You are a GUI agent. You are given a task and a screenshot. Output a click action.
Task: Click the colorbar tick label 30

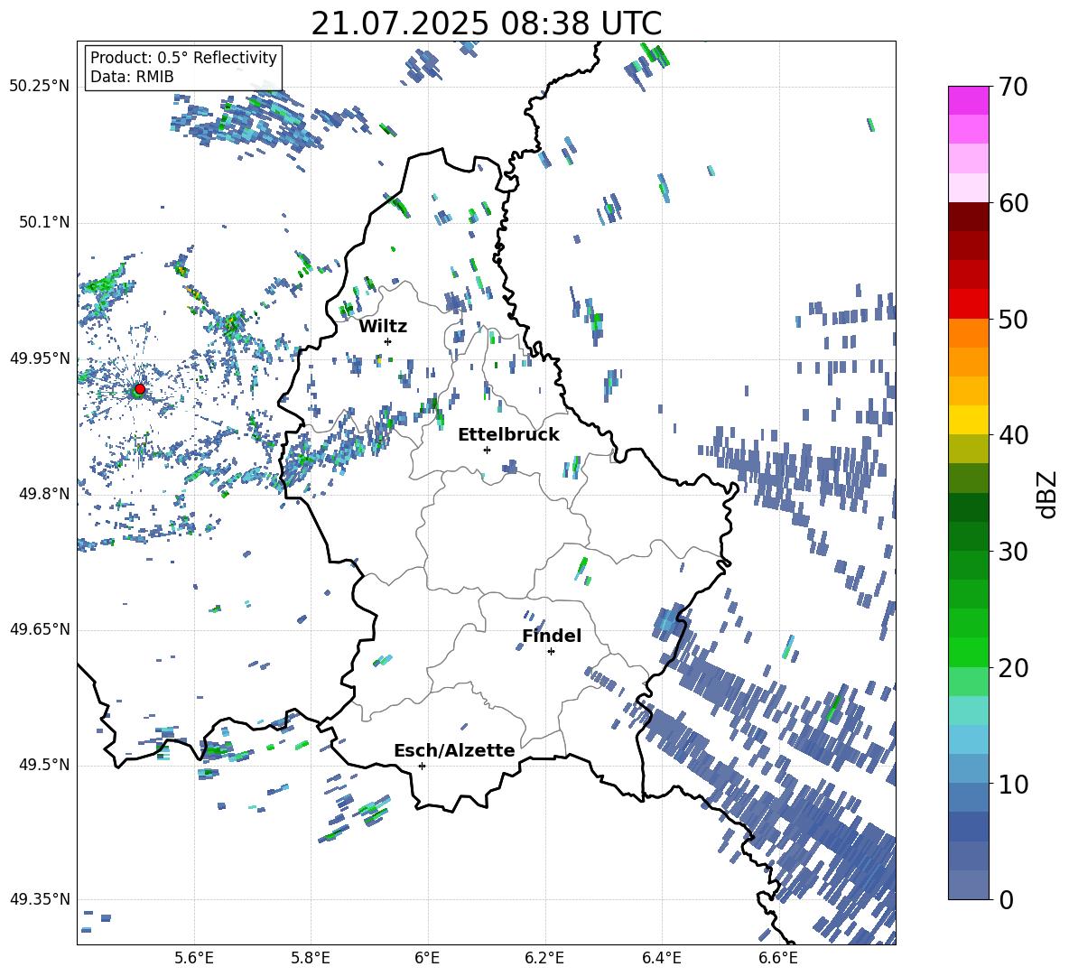[1013, 552]
